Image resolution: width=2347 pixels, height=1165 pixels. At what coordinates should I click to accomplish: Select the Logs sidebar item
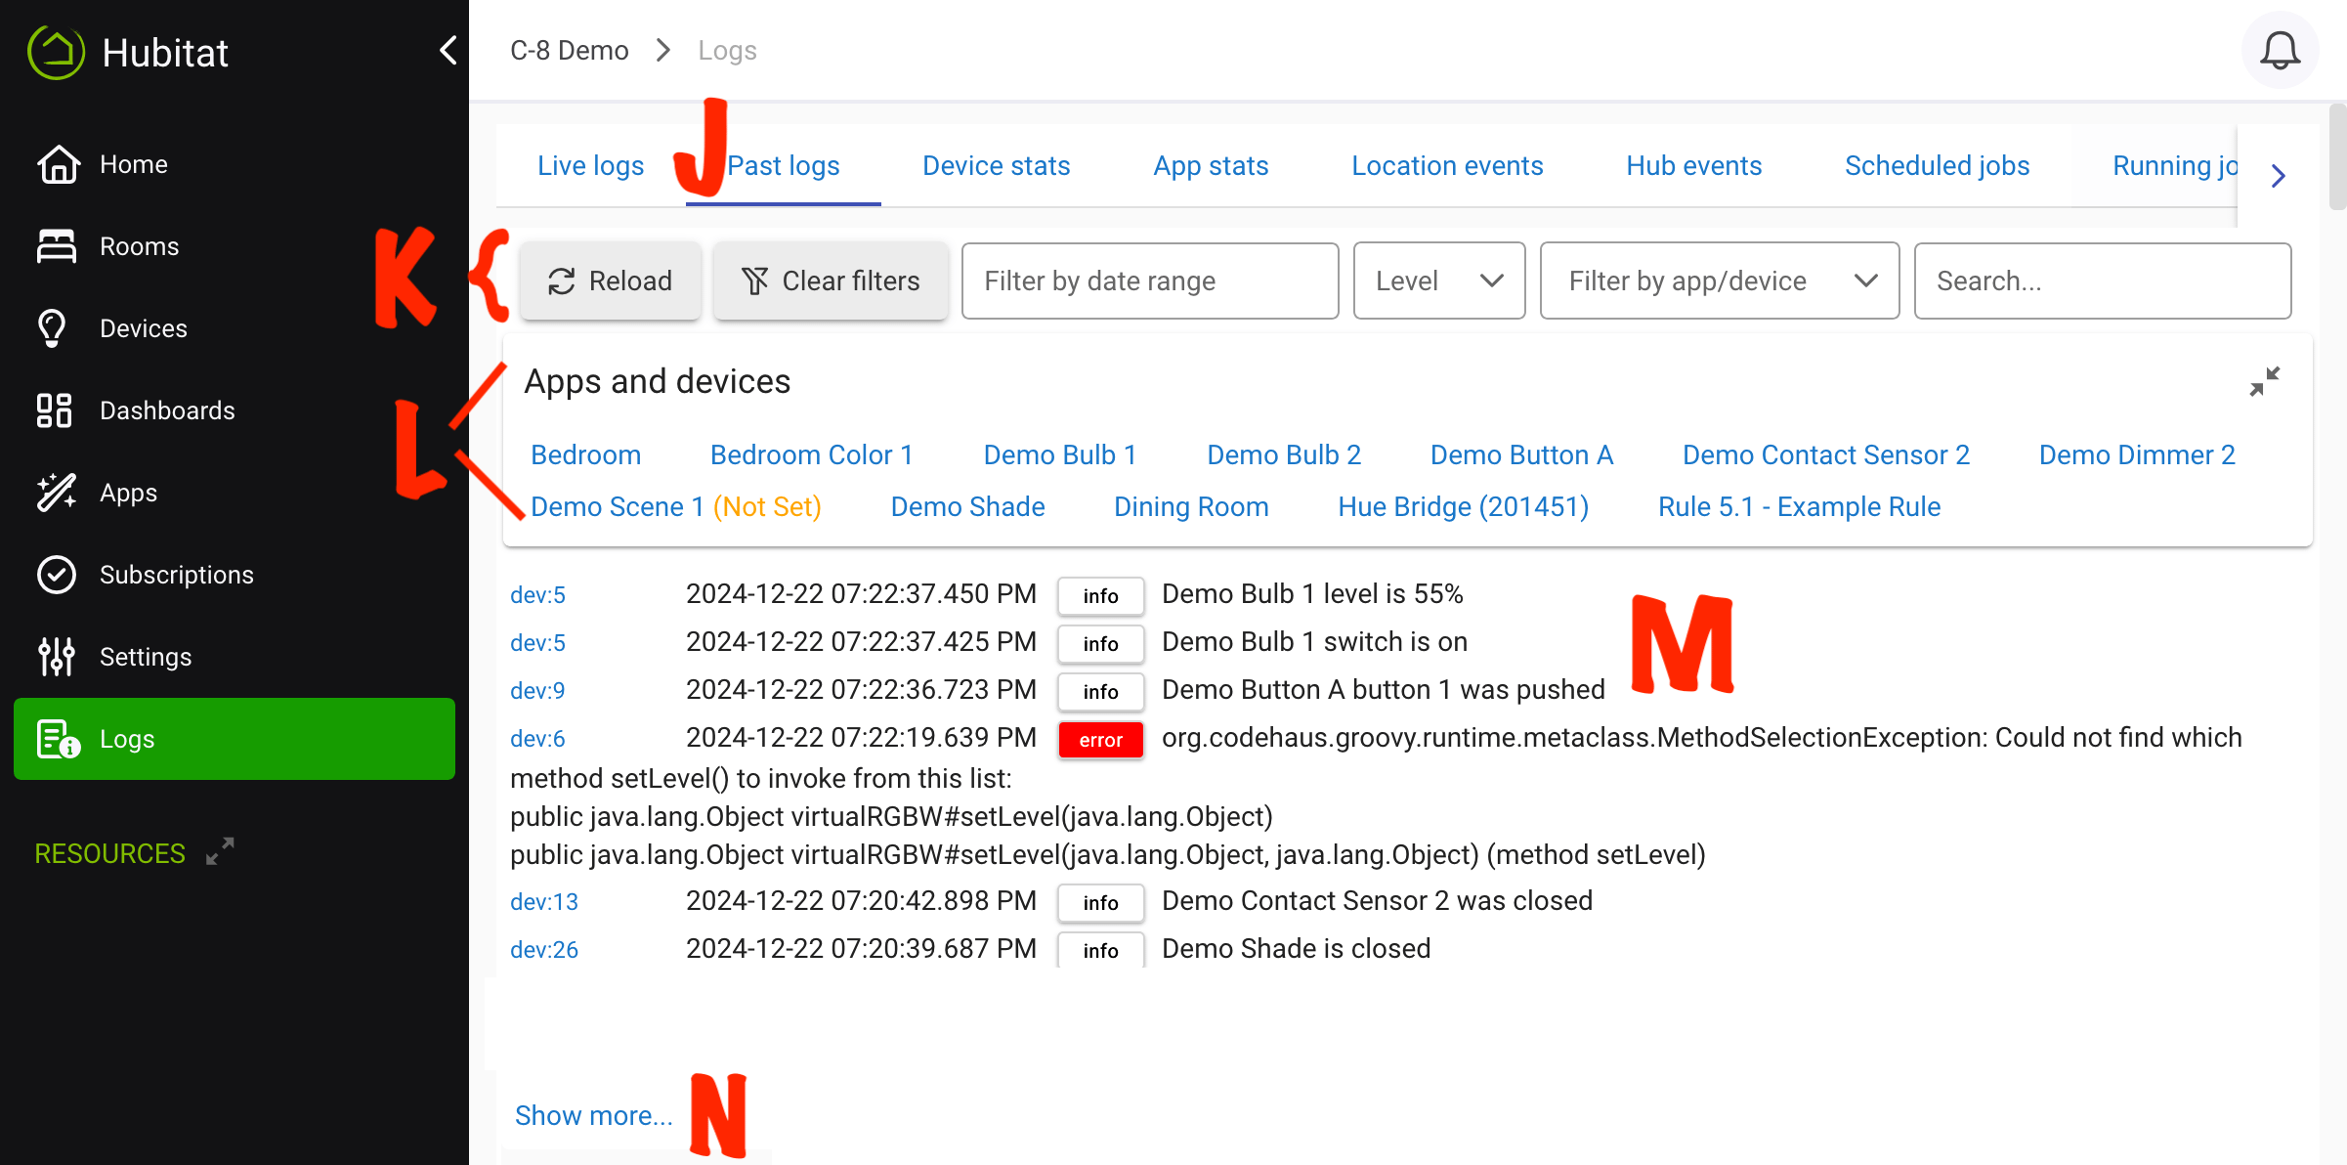(x=235, y=739)
